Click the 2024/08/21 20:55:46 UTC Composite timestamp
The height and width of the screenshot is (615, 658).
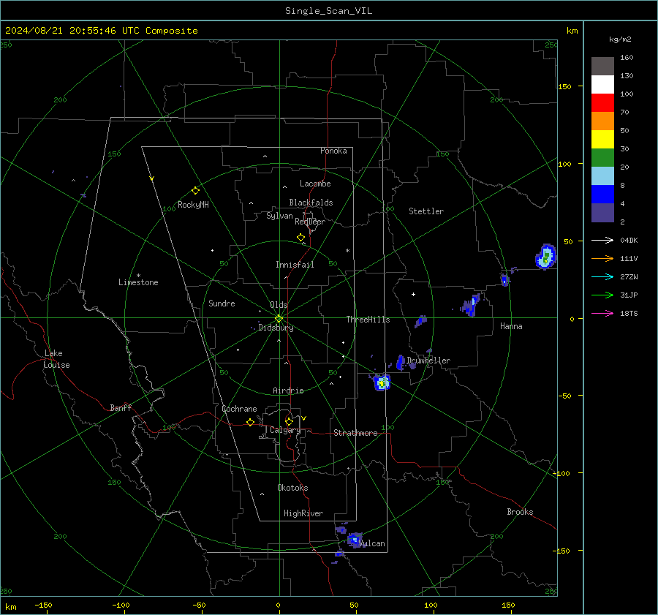(101, 31)
